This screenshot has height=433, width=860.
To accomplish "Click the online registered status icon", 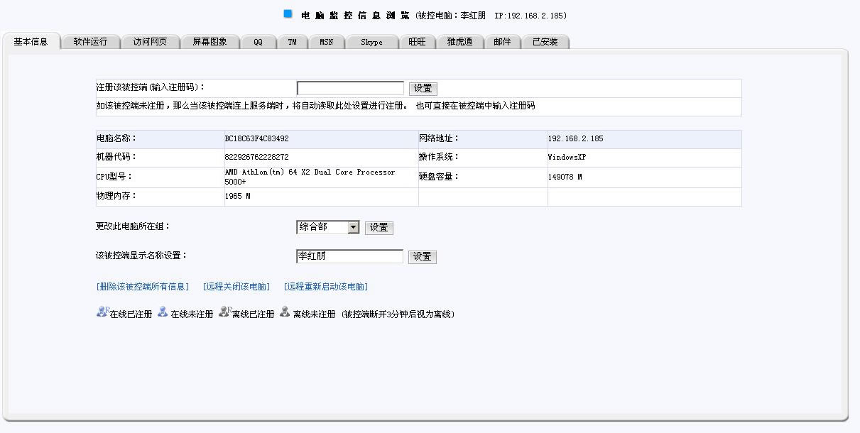I will 102,312.
